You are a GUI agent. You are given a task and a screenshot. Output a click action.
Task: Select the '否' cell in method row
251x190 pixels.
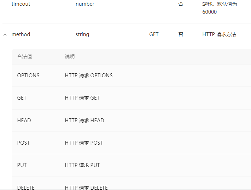point(181,34)
